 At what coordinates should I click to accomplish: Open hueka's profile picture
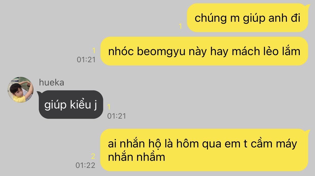tap(21, 90)
